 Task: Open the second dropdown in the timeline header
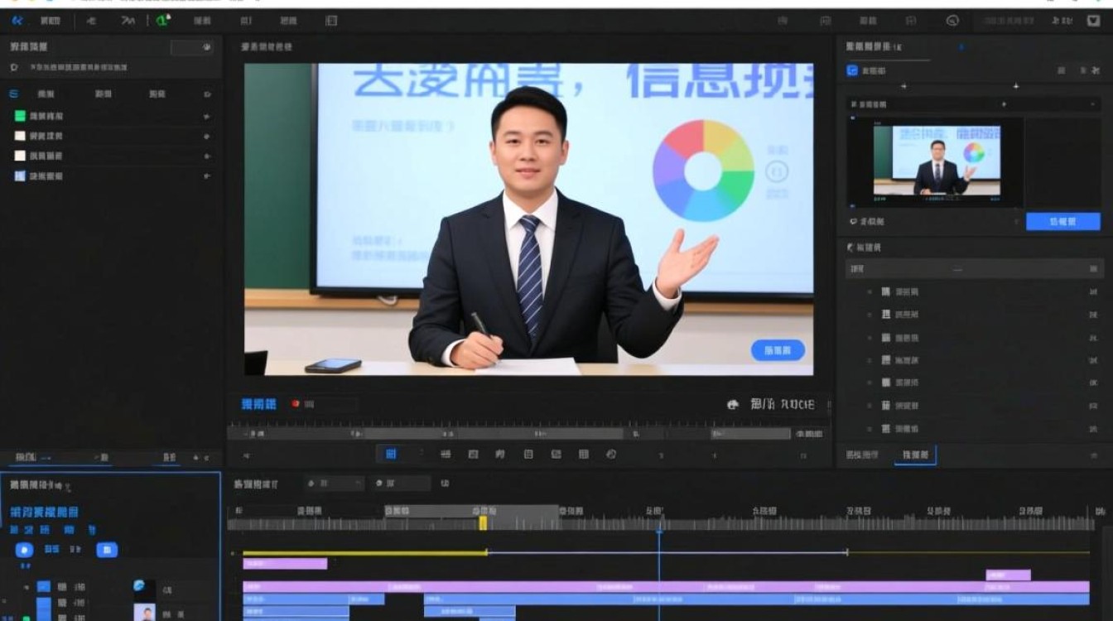point(401,484)
